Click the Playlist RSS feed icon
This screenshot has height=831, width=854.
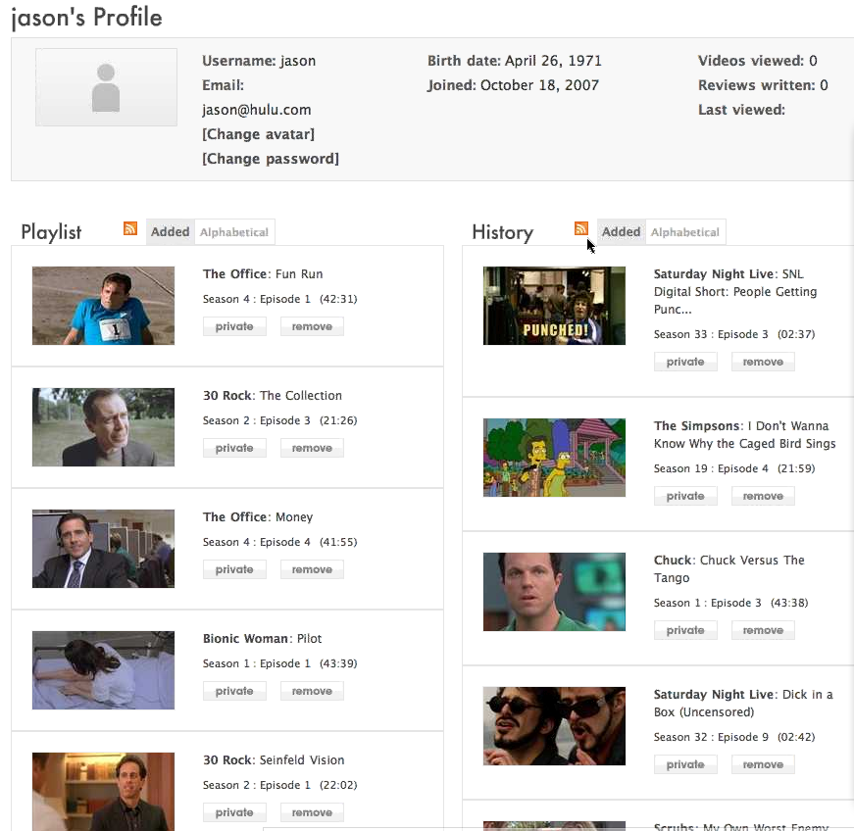pyautogui.click(x=130, y=229)
